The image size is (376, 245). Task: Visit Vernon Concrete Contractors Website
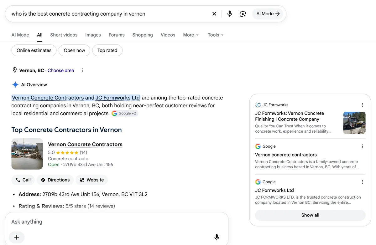tap(92, 180)
